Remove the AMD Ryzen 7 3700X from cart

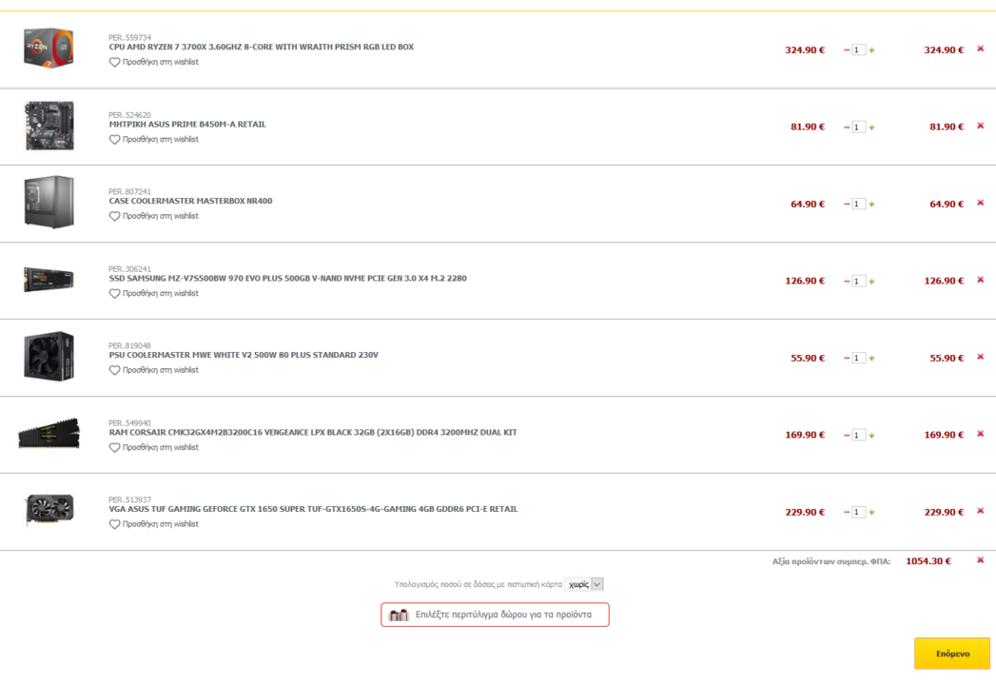pos(980,49)
